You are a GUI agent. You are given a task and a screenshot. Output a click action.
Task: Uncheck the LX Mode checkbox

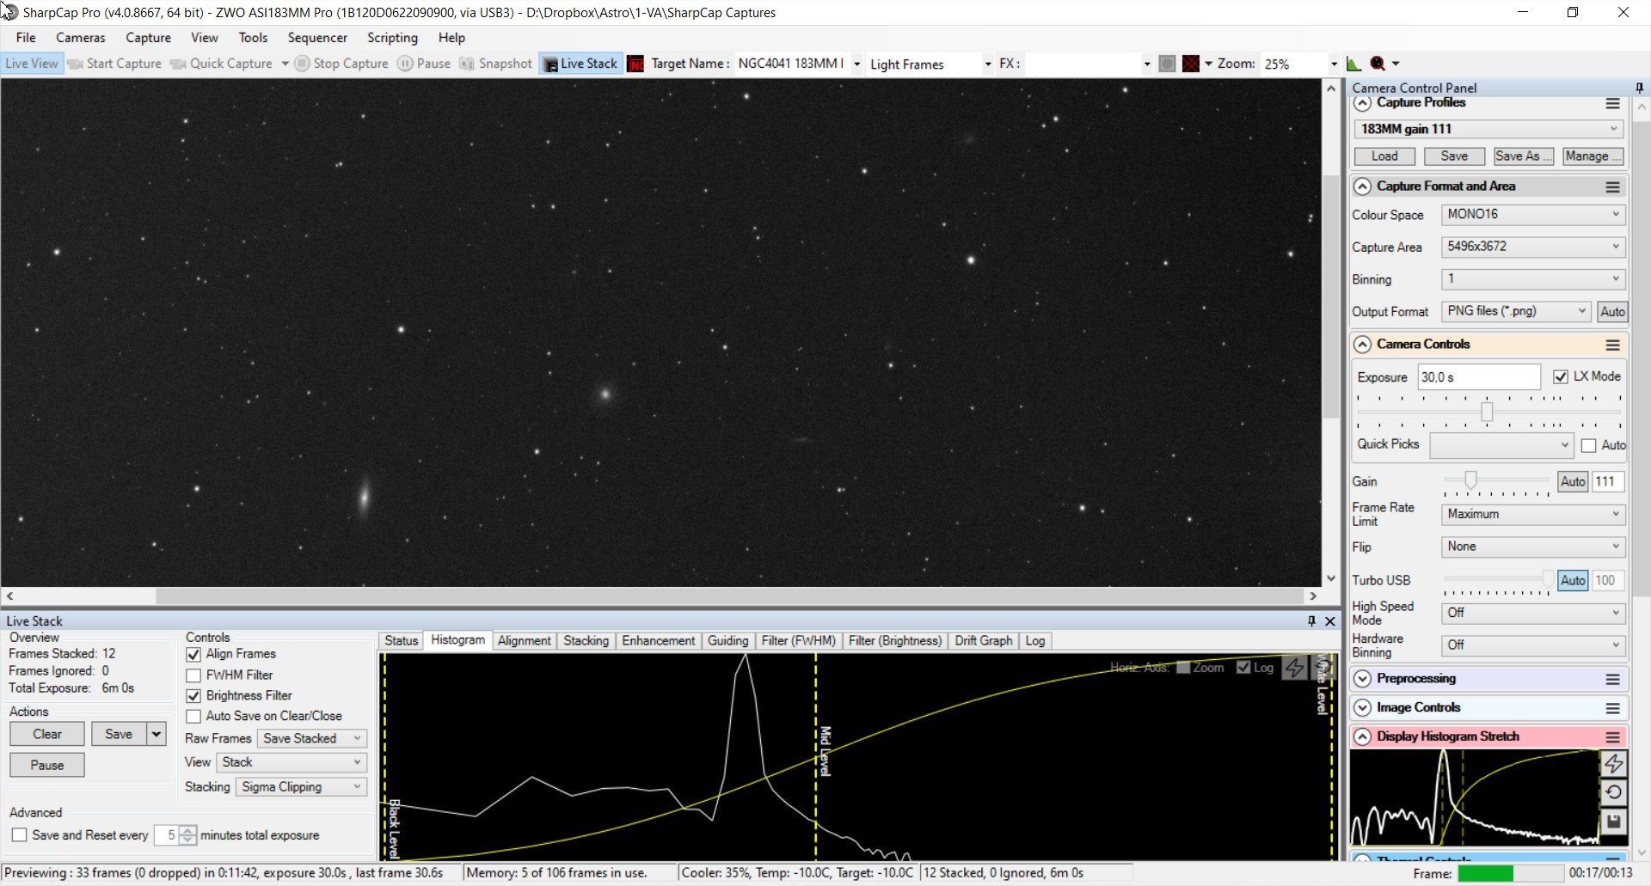1561,376
